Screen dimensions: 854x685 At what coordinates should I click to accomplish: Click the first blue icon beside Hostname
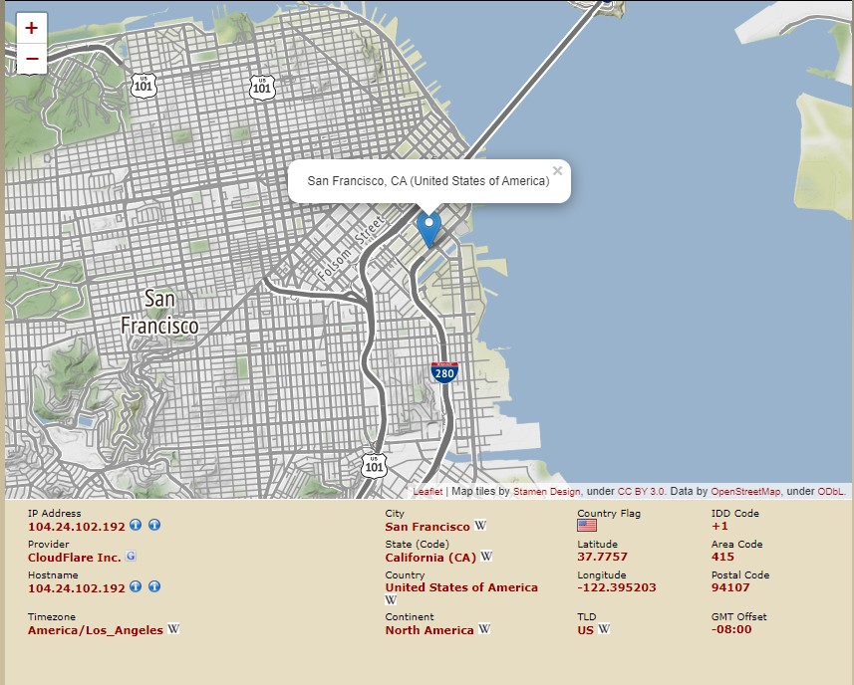136,587
